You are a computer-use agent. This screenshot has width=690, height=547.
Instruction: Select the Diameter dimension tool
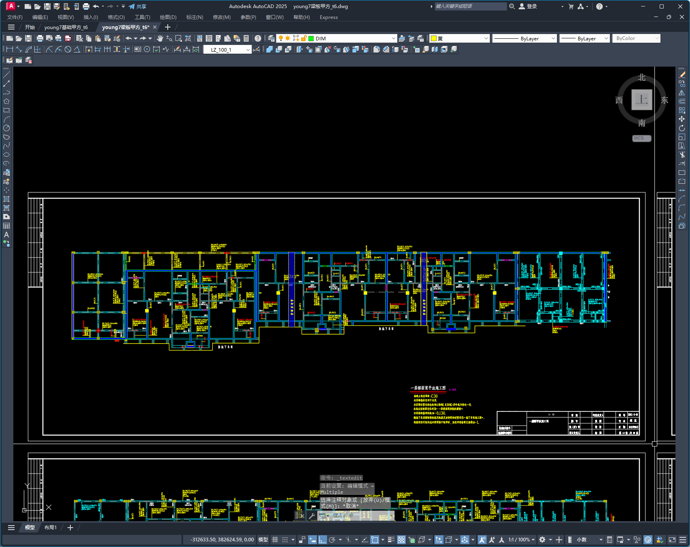(x=68, y=49)
